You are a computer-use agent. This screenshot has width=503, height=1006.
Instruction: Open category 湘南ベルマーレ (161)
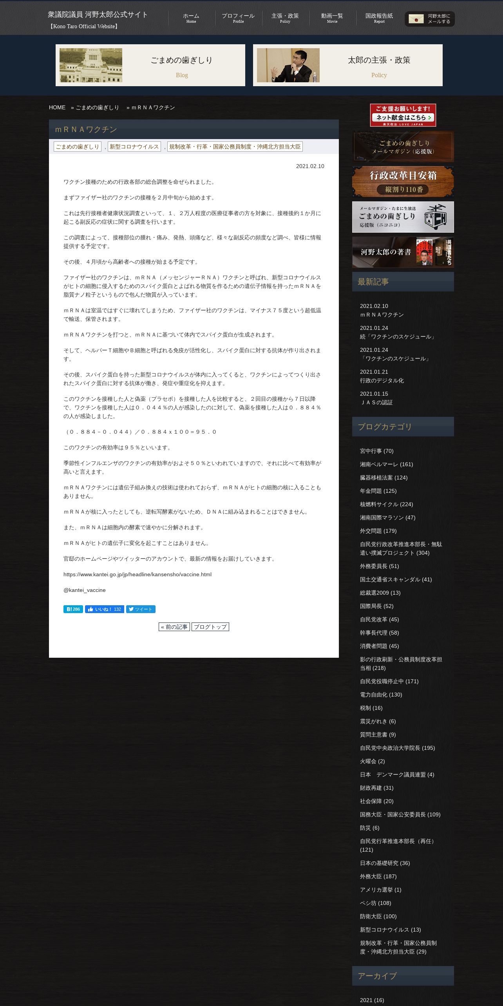(387, 464)
